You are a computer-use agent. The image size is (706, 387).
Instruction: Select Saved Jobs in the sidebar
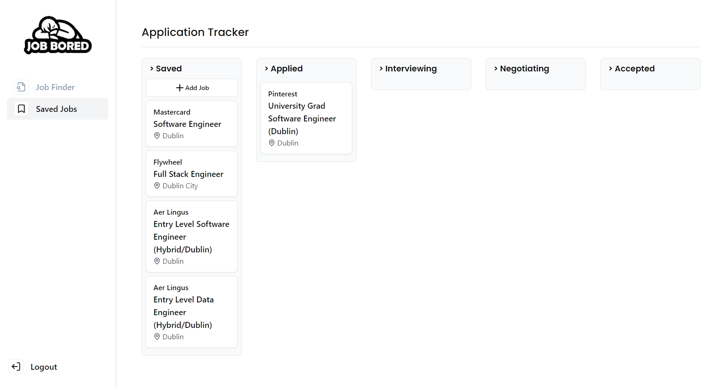(56, 109)
